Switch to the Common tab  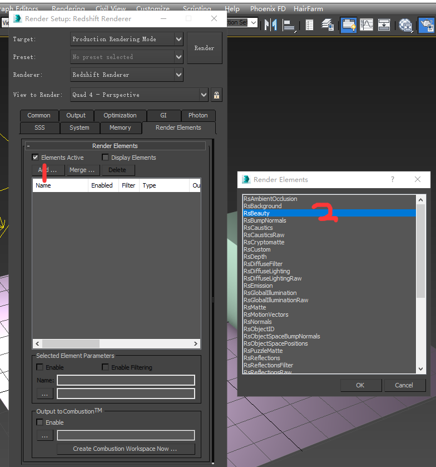39,116
